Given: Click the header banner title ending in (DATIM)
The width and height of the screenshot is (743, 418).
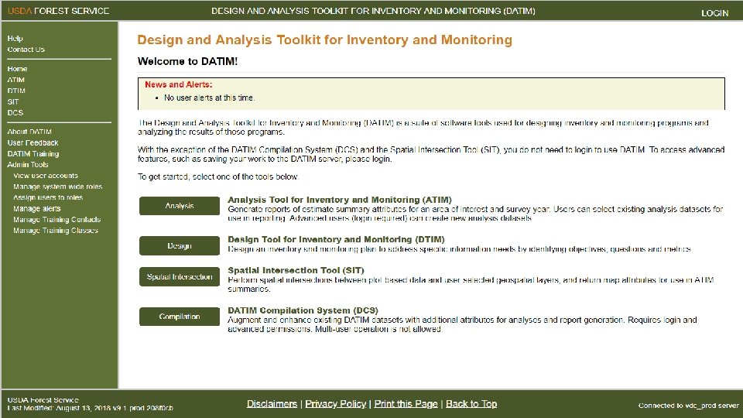Looking at the screenshot, I should (373, 11).
